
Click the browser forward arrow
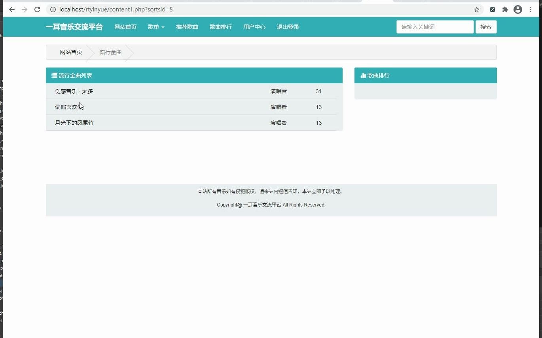(x=25, y=9)
